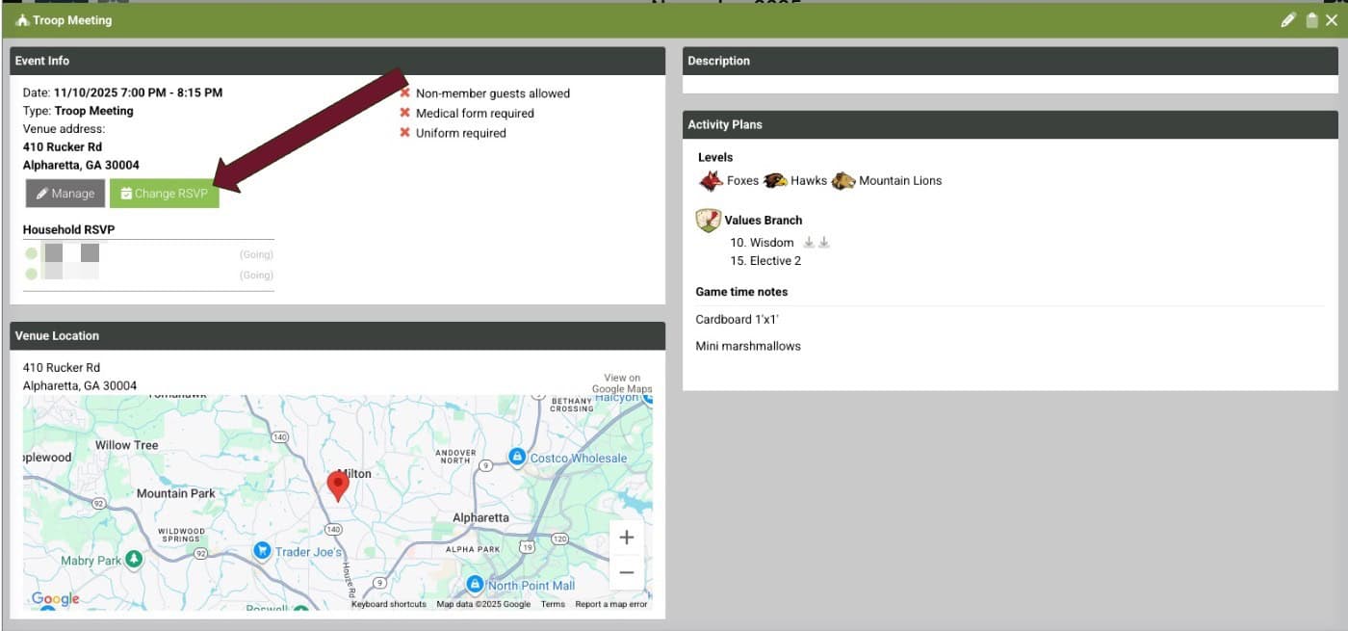Click the red map pin marker
The height and width of the screenshot is (631, 1348).
pos(338,485)
